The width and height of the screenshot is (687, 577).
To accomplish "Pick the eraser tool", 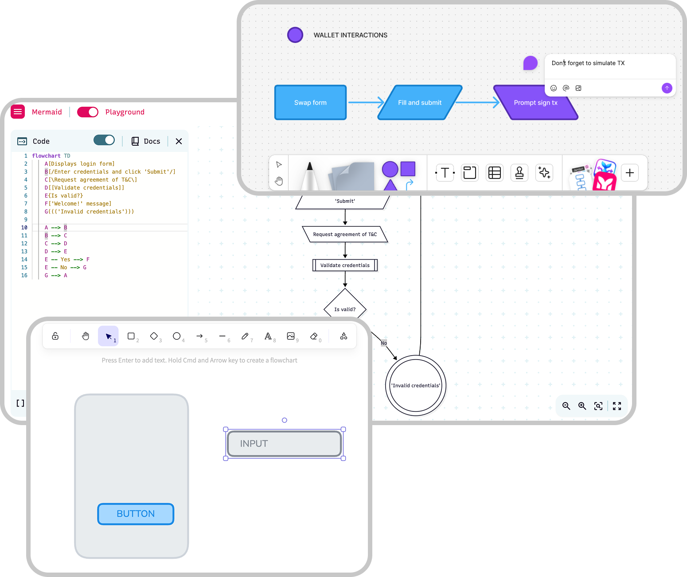I will click(314, 336).
